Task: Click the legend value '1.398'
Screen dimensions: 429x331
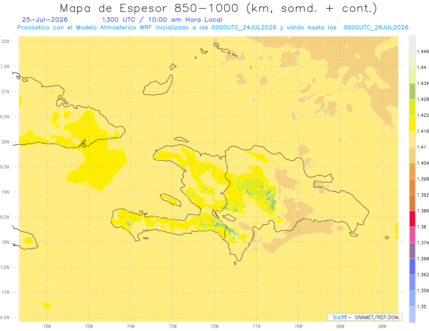Action: tap(423, 179)
